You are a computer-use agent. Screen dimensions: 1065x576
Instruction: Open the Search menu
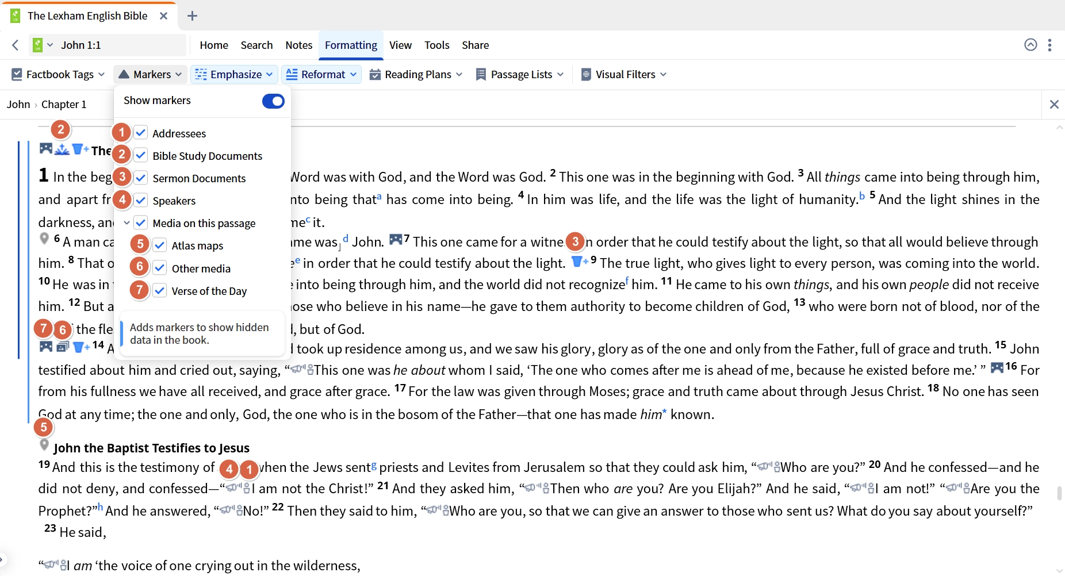[256, 45]
